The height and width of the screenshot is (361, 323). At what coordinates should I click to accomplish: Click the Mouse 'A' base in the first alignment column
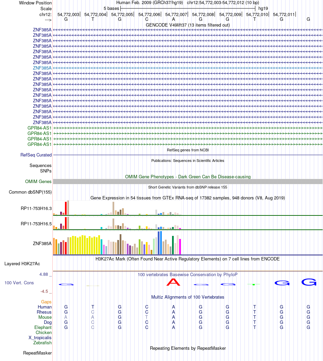(66, 317)
